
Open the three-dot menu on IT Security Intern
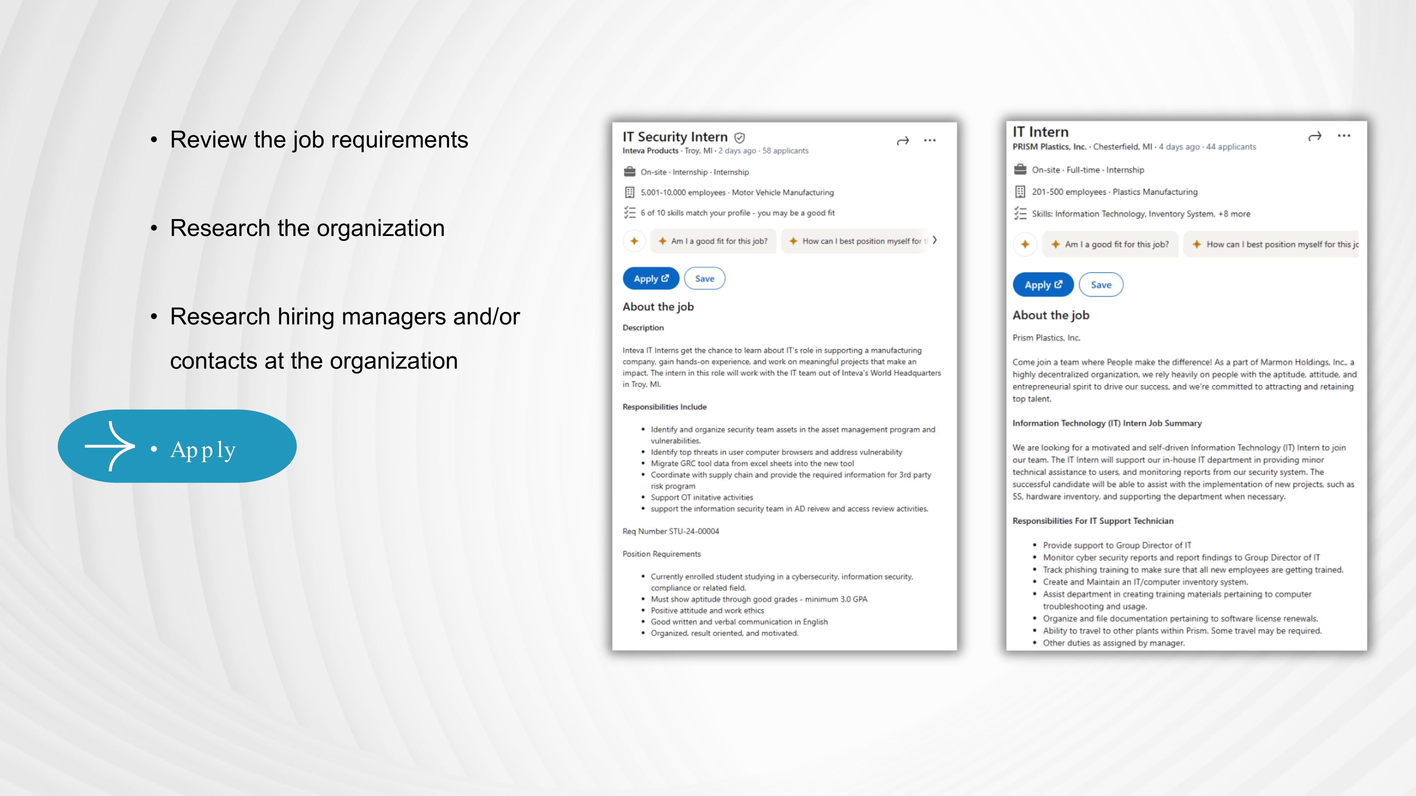[x=930, y=141]
